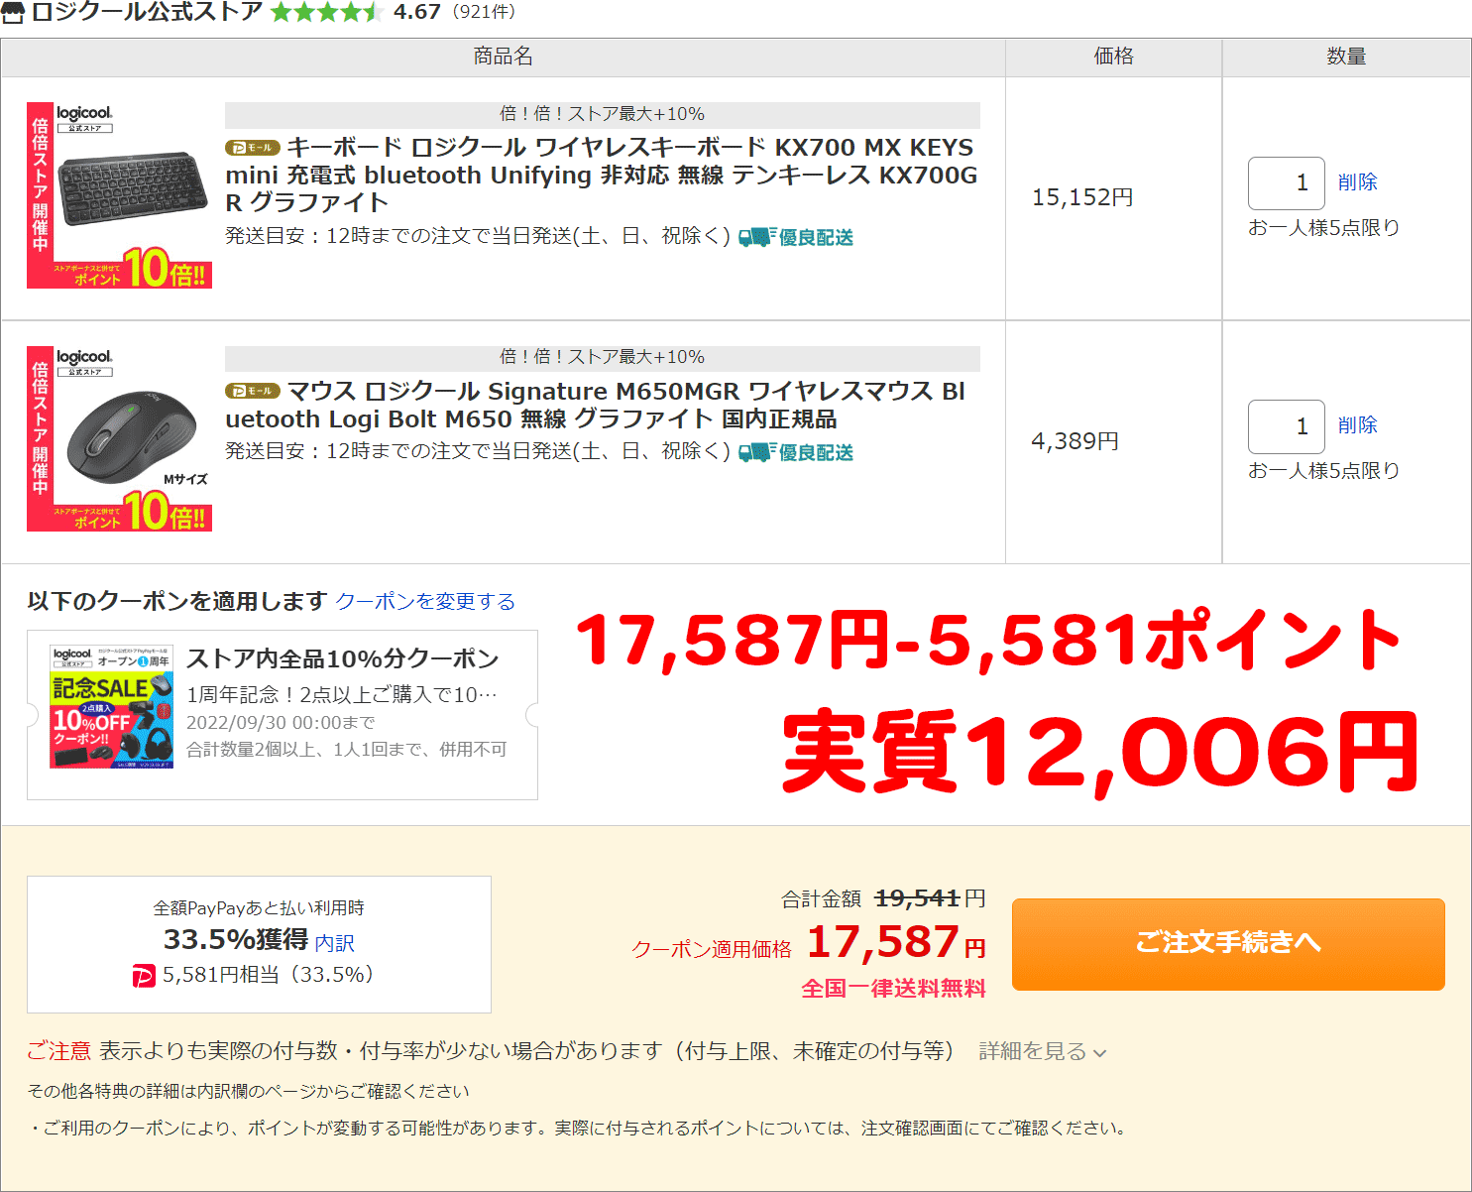Remove the mouse with its 削除 link

click(1357, 425)
